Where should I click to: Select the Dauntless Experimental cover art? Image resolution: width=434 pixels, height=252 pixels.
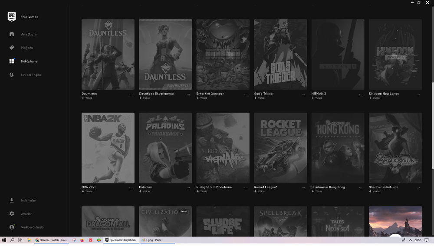tap(165, 55)
